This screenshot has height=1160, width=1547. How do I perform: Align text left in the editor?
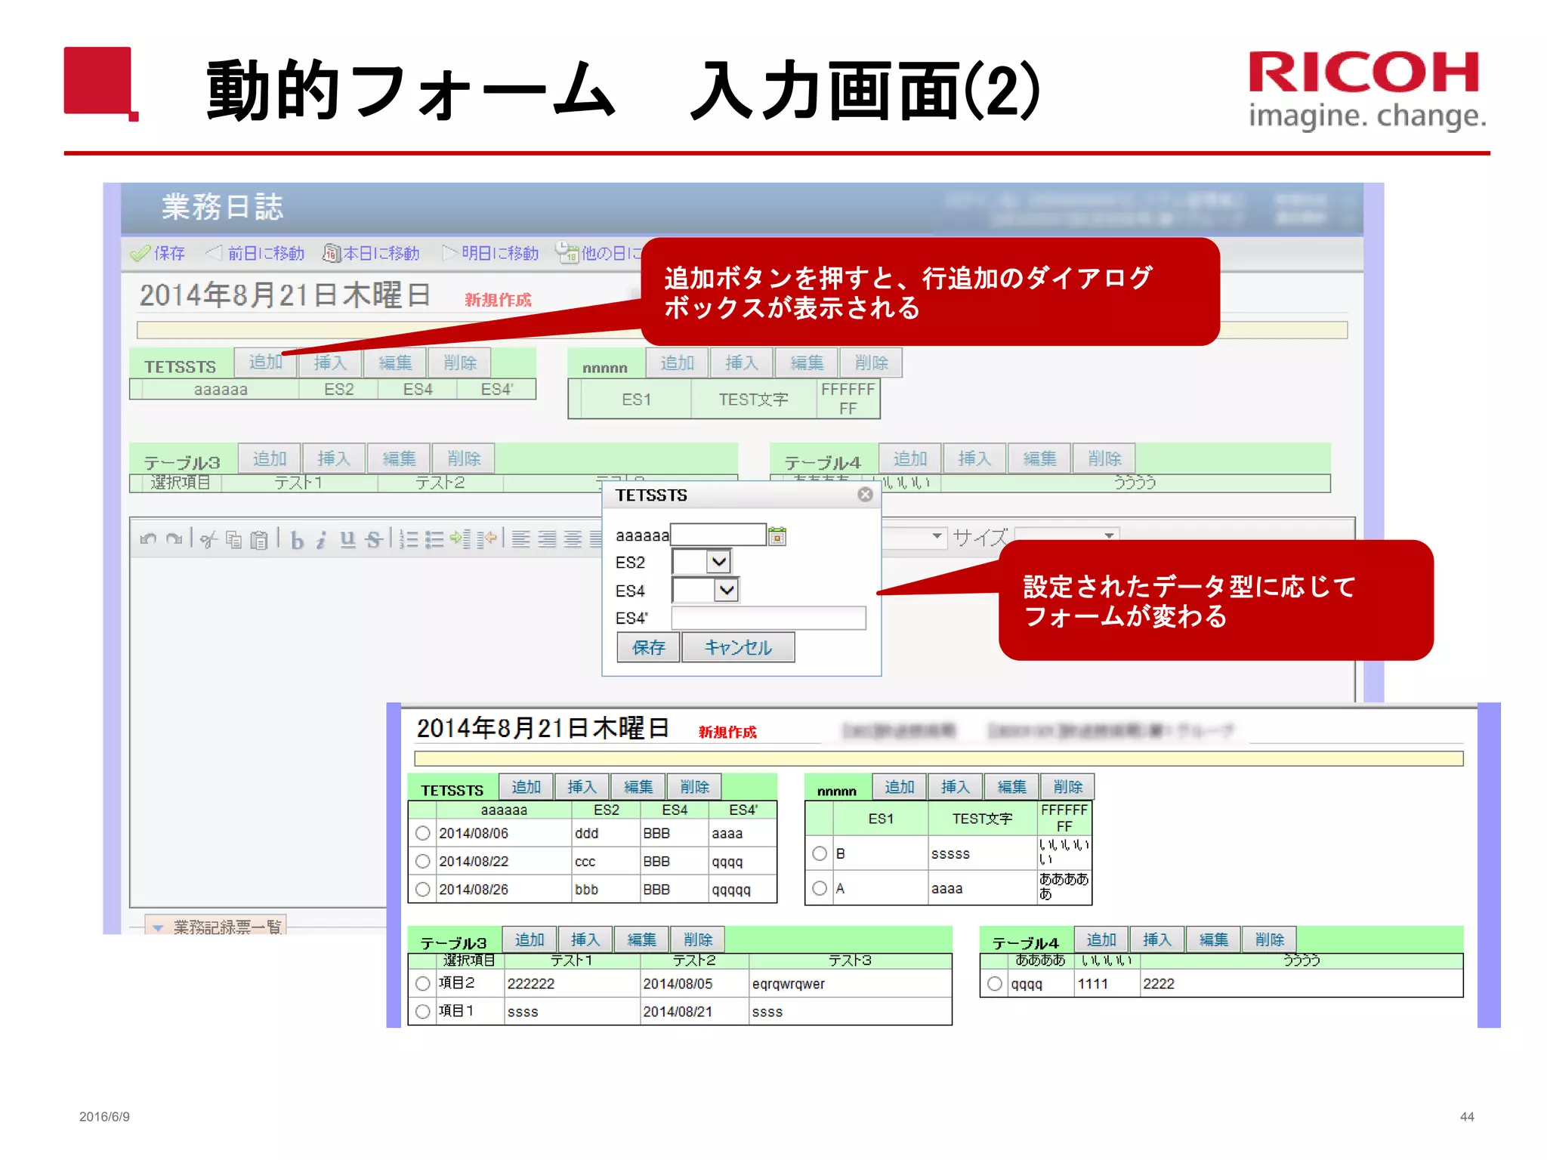pos(520,539)
